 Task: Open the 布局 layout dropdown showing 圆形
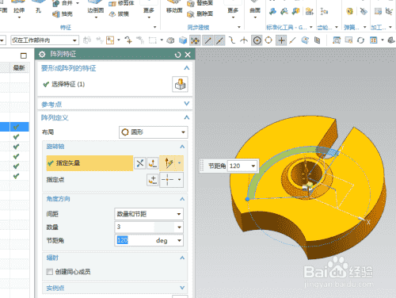pos(154,132)
